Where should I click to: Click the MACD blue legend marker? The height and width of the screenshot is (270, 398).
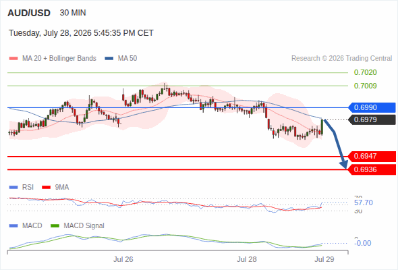[13, 226]
